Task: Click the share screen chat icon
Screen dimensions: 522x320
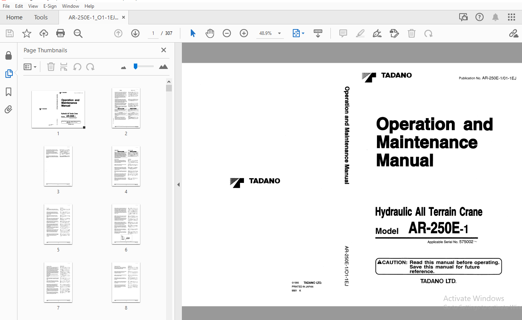Action: pyautogui.click(x=463, y=17)
